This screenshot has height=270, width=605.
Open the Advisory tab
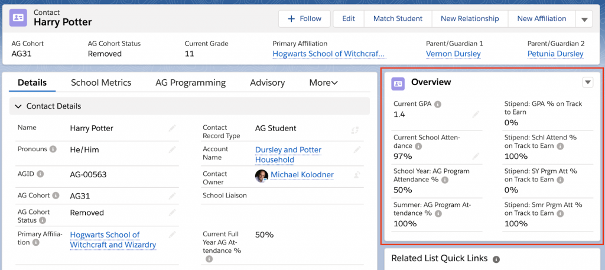[x=268, y=83]
